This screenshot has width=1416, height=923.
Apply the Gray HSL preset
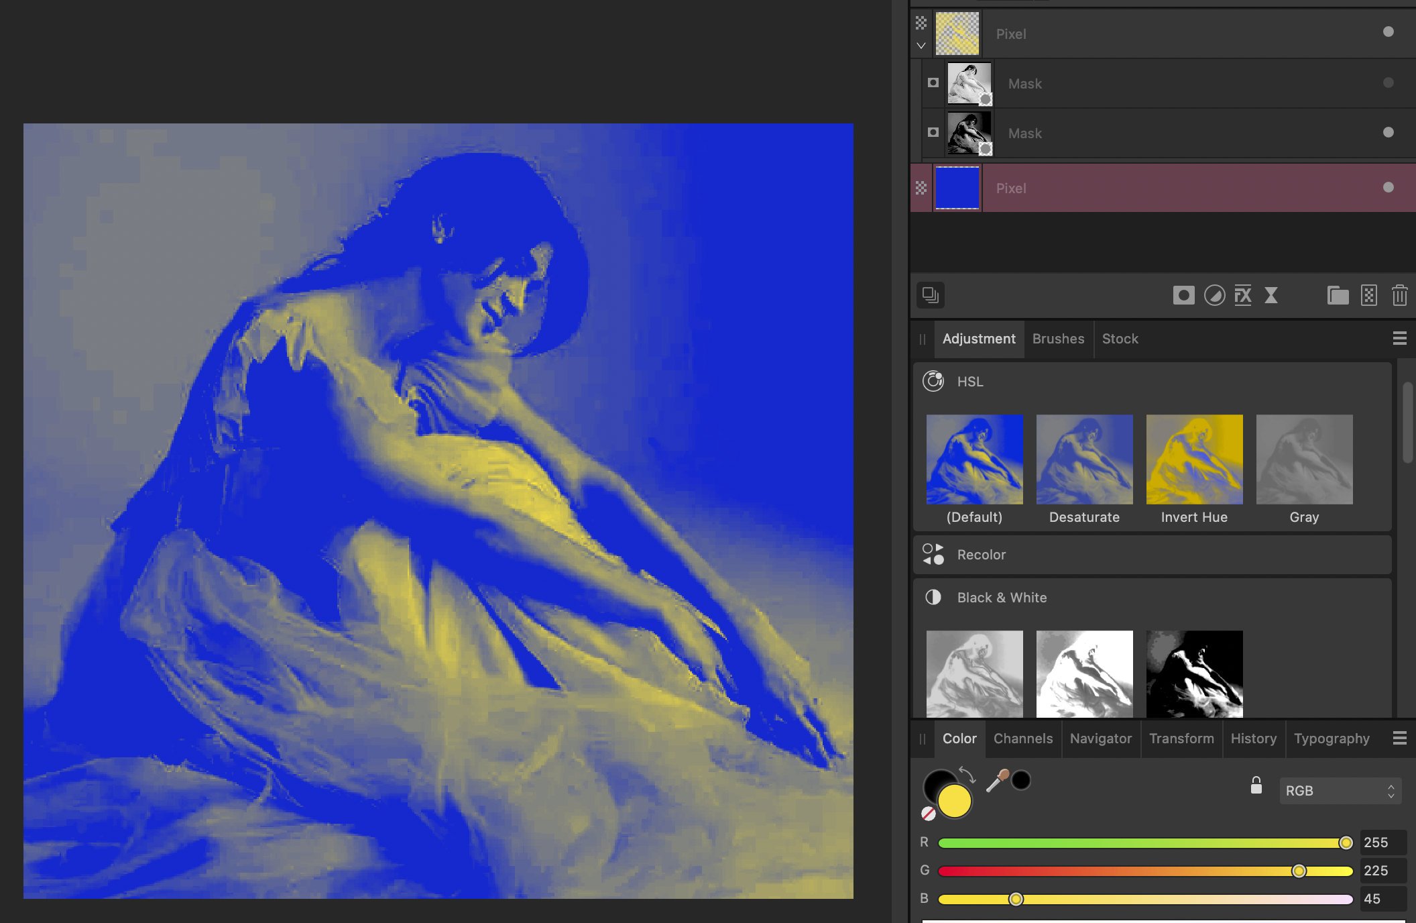[1304, 459]
